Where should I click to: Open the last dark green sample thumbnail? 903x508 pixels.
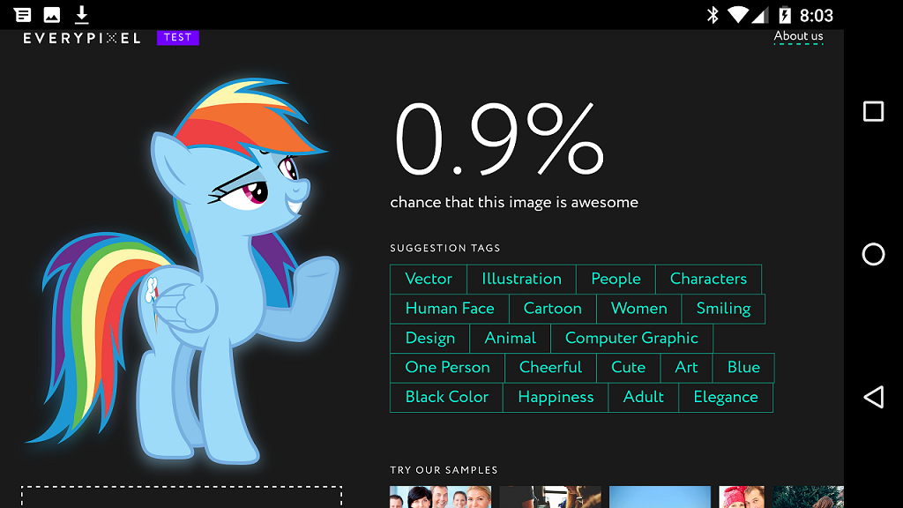808,497
